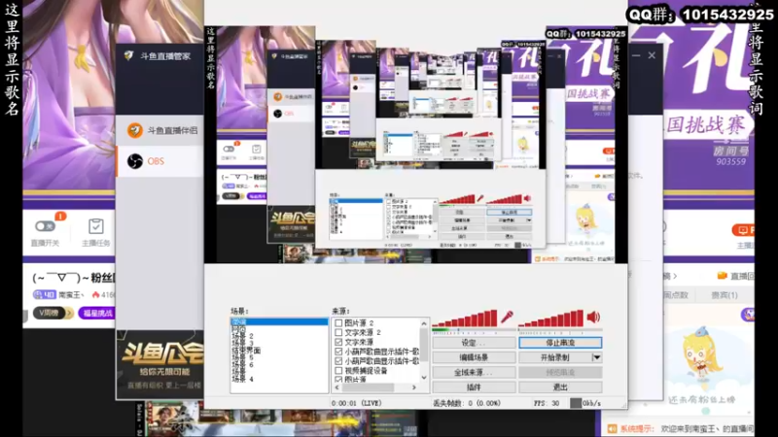This screenshot has height=437, width=778.
Task: Select 场景 4 in the scene list
Action: point(279,379)
